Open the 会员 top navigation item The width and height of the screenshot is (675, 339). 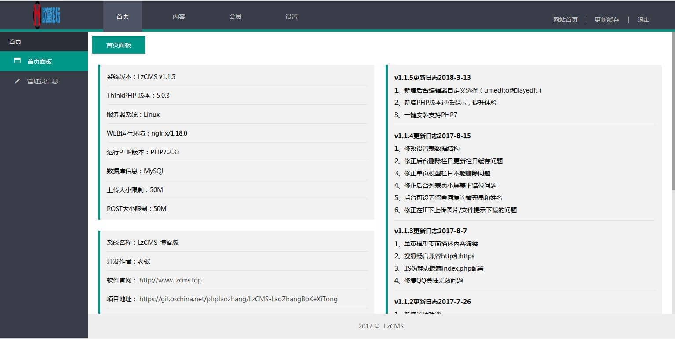[235, 17]
